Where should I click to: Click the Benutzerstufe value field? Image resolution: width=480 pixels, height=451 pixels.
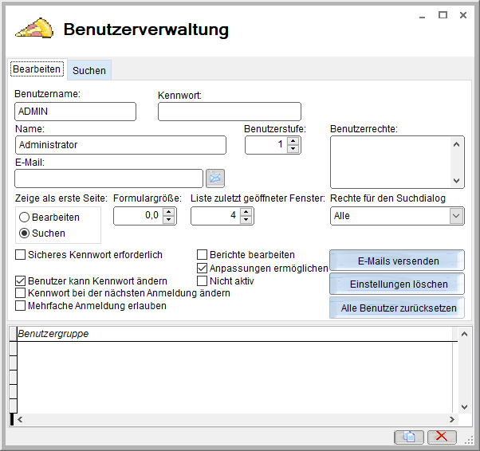(266, 144)
